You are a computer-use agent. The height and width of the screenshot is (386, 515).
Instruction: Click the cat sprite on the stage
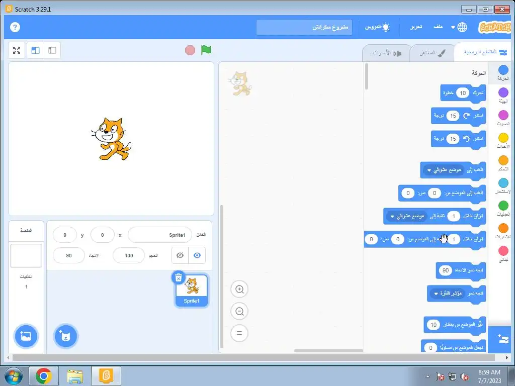pyautogui.click(x=111, y=139)
